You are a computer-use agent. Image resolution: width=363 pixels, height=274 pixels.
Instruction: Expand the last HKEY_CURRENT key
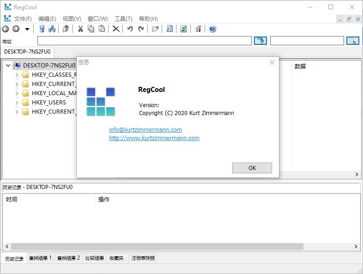tap(17, 112)
